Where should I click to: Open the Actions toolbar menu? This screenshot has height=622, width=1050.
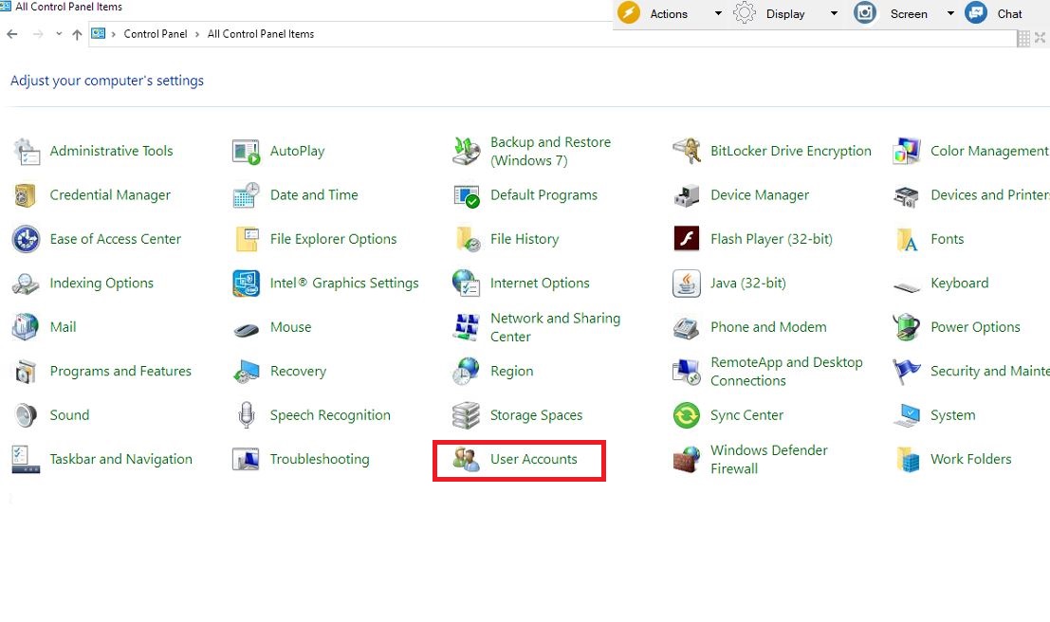[x=669, y=13]
